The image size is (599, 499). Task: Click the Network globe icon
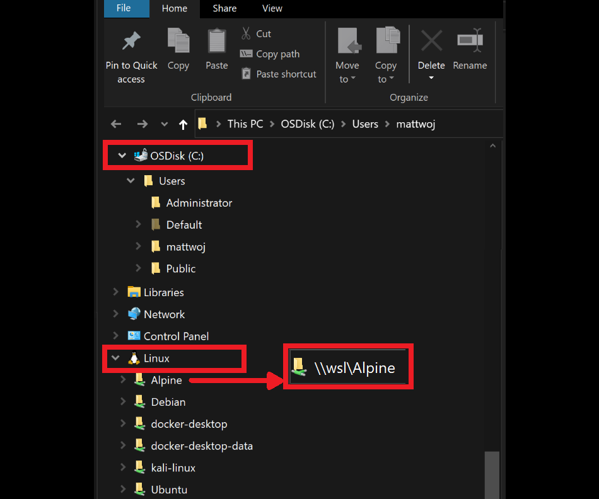click(x=134, y=314)
